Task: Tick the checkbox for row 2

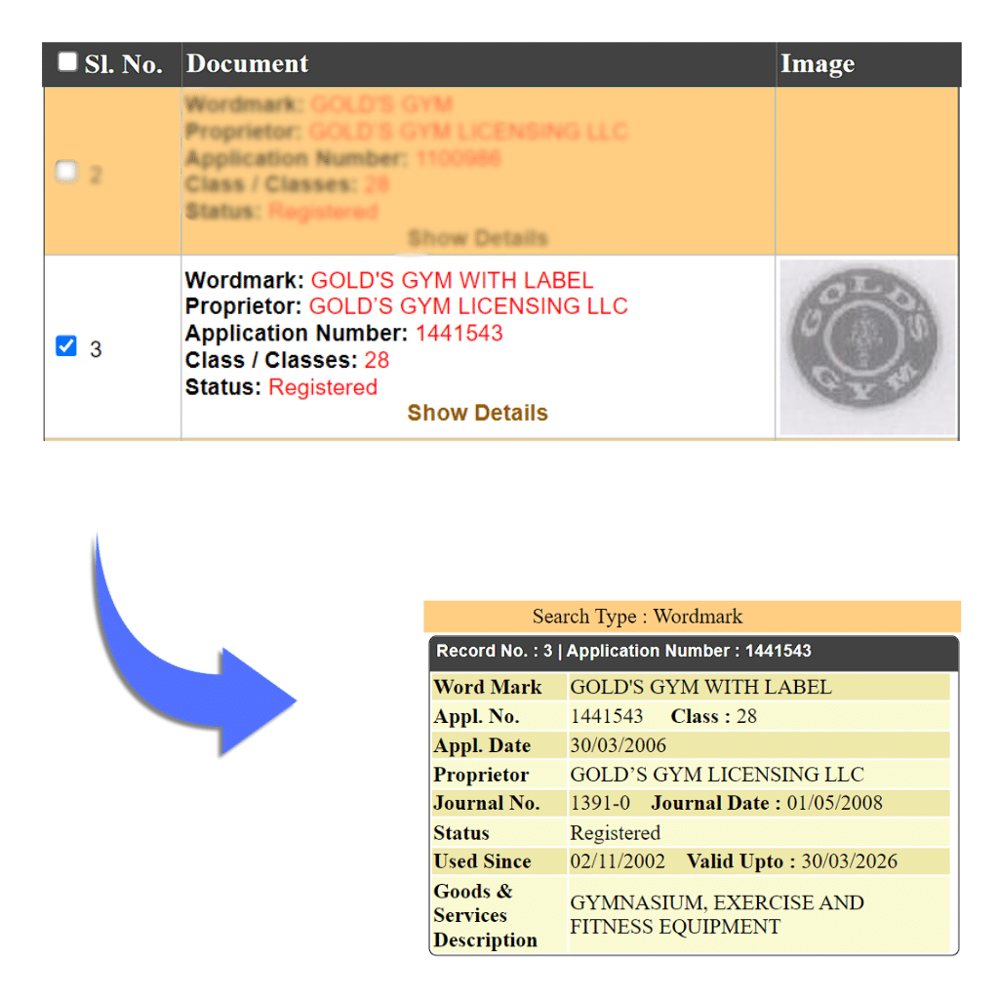Action: click(x=66, y=172)
